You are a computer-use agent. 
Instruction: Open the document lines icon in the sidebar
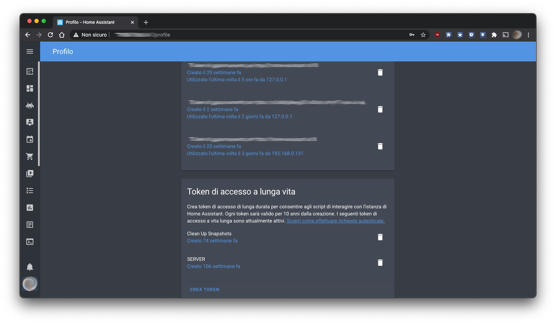point(30,225)
